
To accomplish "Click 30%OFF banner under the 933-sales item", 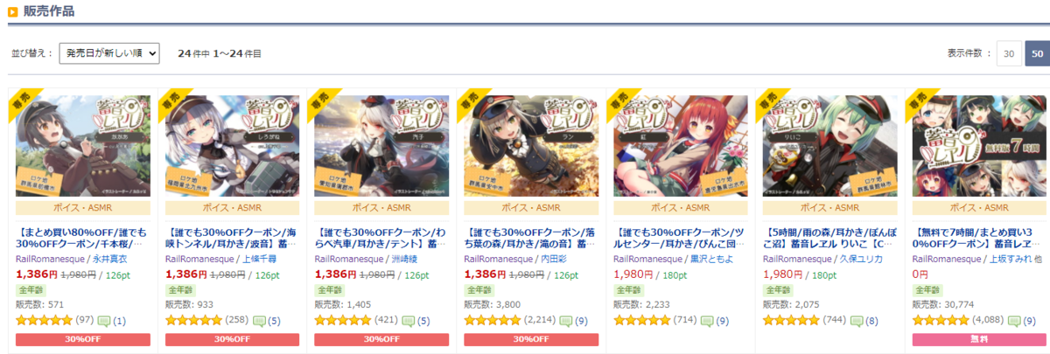I will 233,339.
